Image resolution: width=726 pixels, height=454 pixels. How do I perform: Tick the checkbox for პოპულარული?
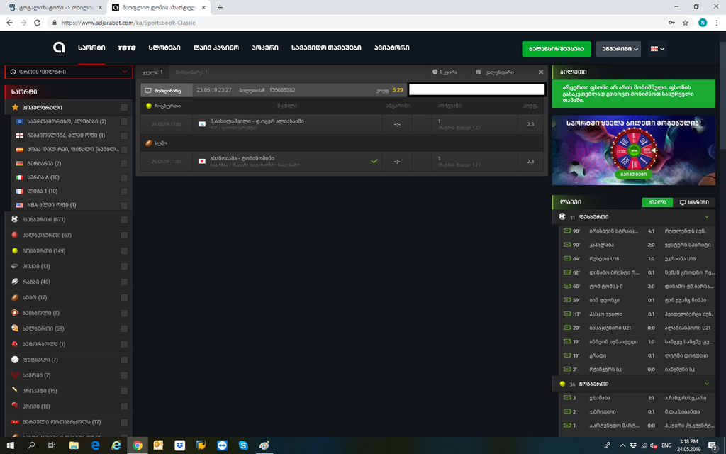coord(124,108)
